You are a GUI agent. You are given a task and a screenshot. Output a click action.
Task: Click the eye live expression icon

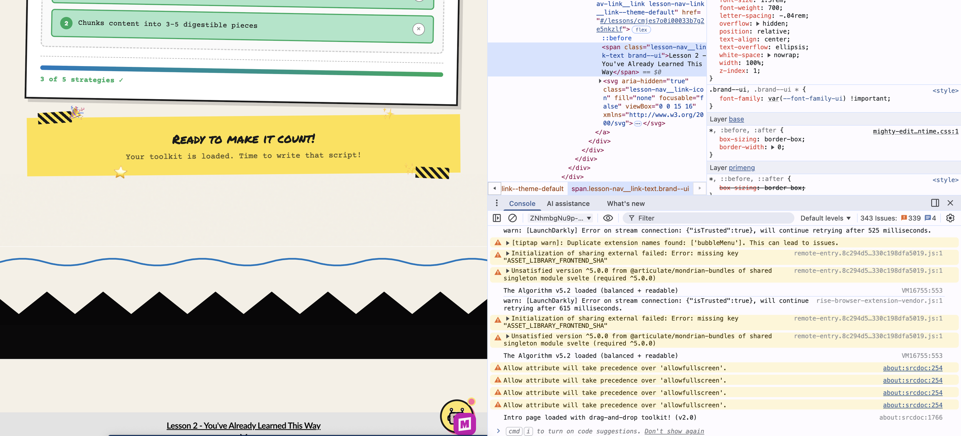[608, 218]
